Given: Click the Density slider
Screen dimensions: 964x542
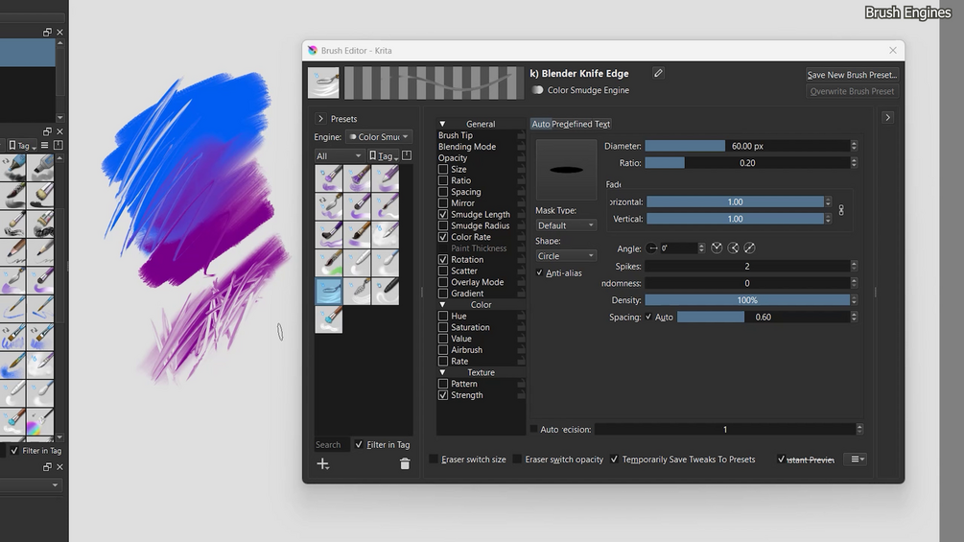Looking at the screenshot, I should [x=747, y=300].
